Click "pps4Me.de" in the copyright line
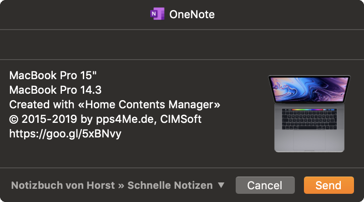The height and width of the screenshot is (202, 364). coord(125,119)
